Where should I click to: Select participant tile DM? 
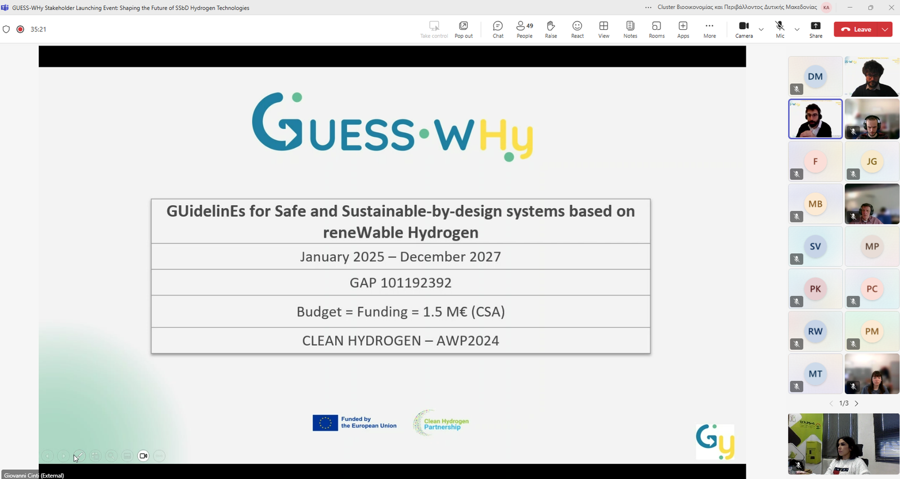click(x=815, y=76)
